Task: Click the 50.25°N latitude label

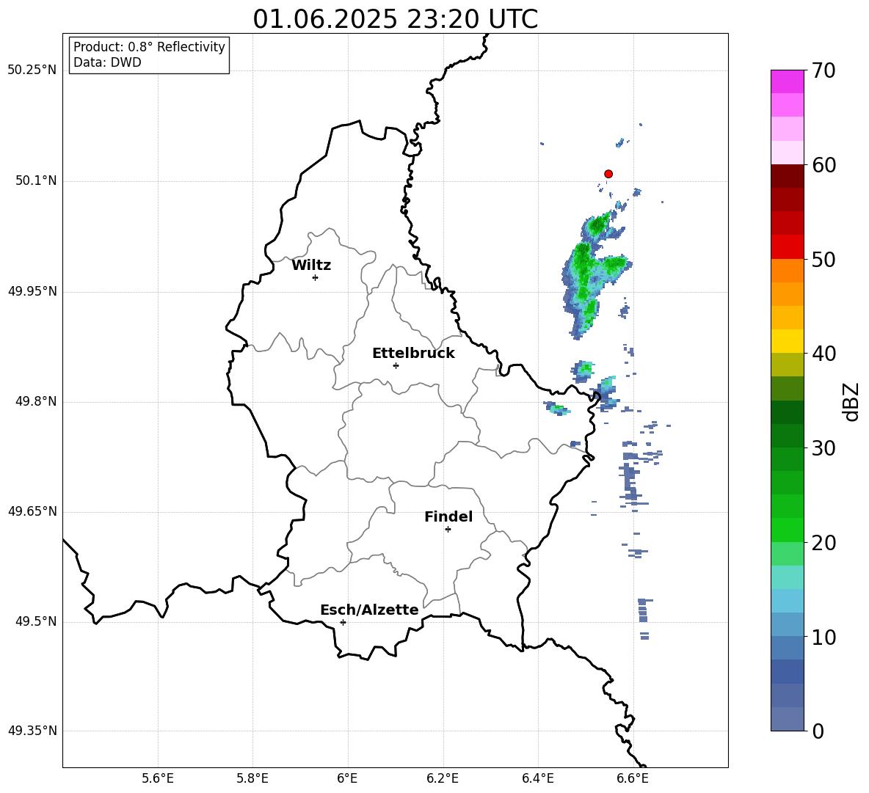Action: click(32, 70)
